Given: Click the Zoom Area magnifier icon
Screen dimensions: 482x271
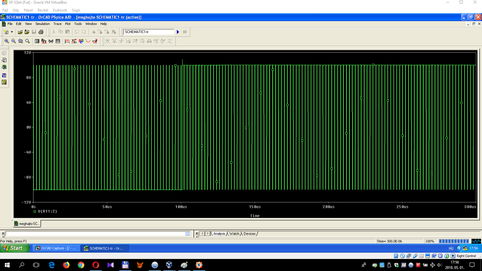Looking at the screenshot, I should coord(20,41).
